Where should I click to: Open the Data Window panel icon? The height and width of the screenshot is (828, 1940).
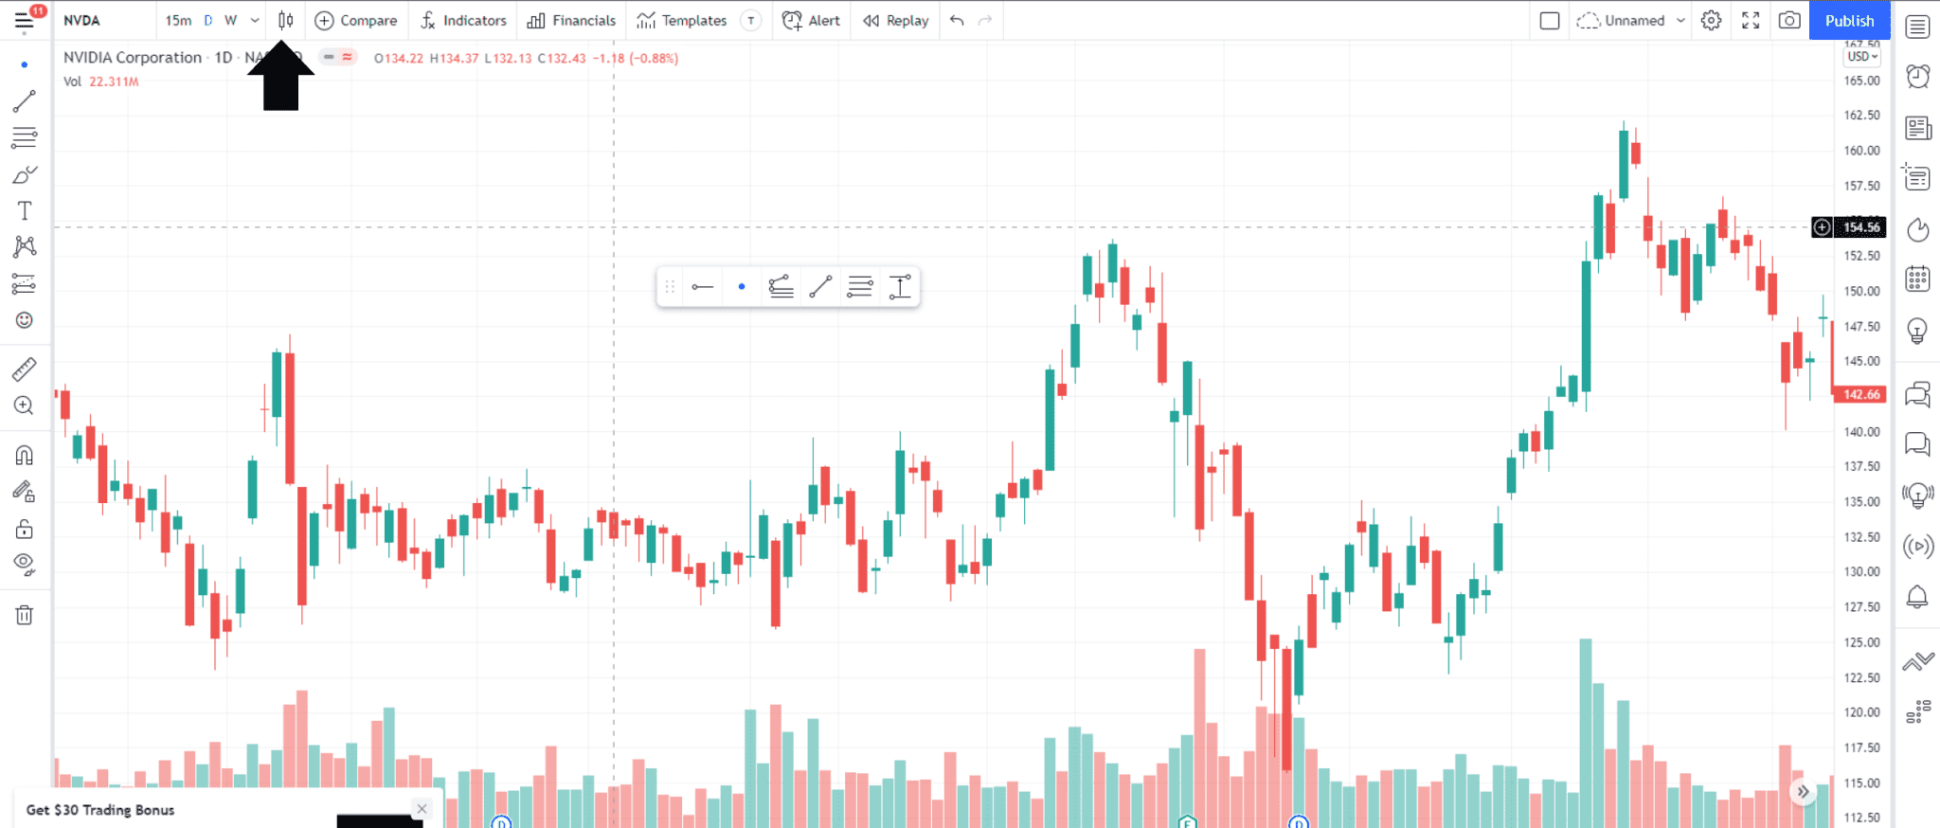pyautogui.click(x=1917, y=177)
